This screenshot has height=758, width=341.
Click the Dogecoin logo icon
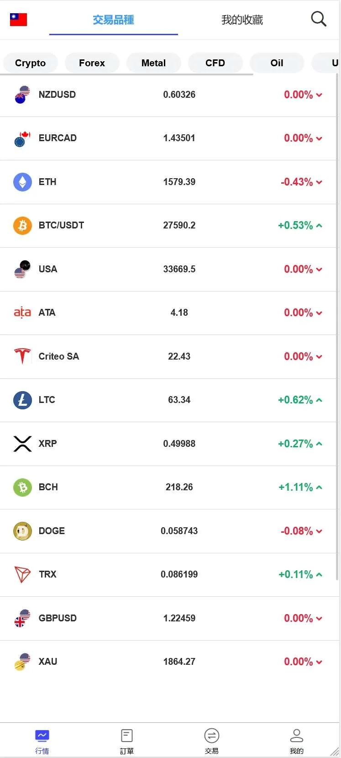pos(22,531)
